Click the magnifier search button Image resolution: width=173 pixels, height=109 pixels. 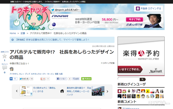[142, 79]
